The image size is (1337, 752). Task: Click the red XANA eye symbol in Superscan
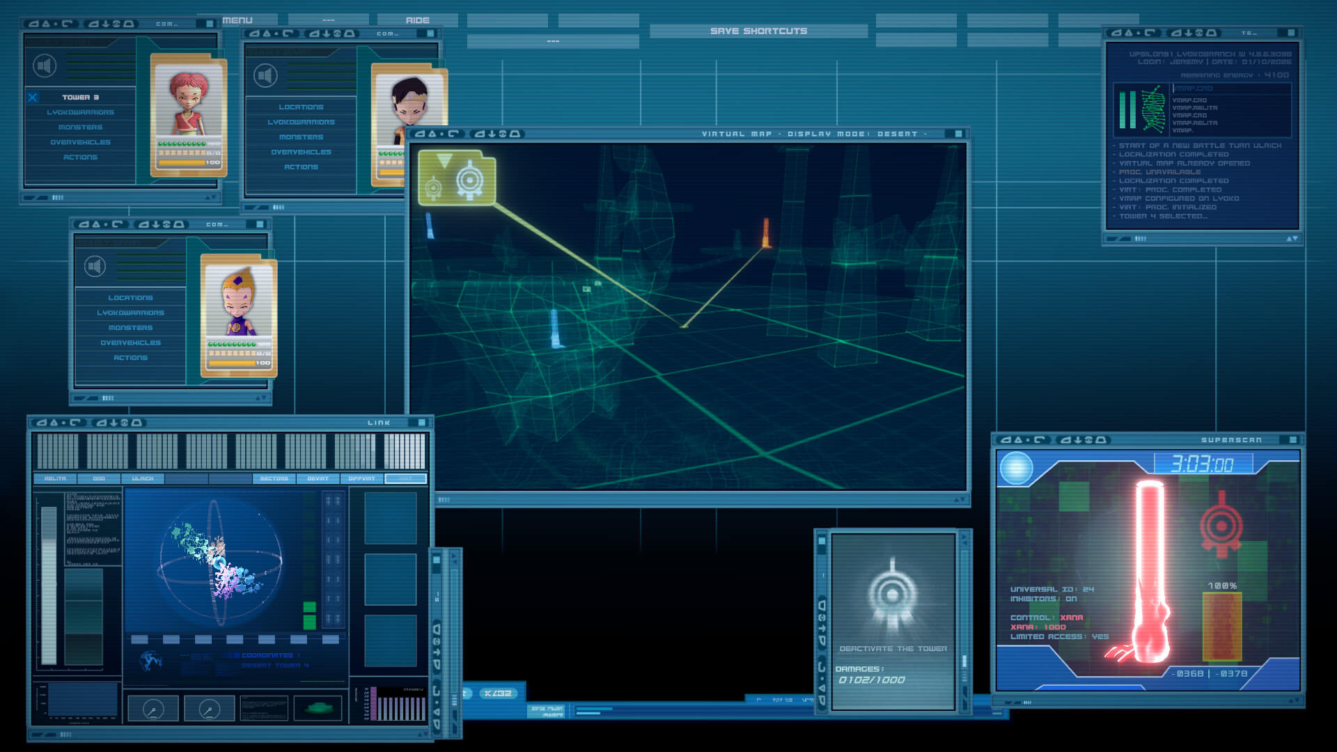[x=1221, y=525]
